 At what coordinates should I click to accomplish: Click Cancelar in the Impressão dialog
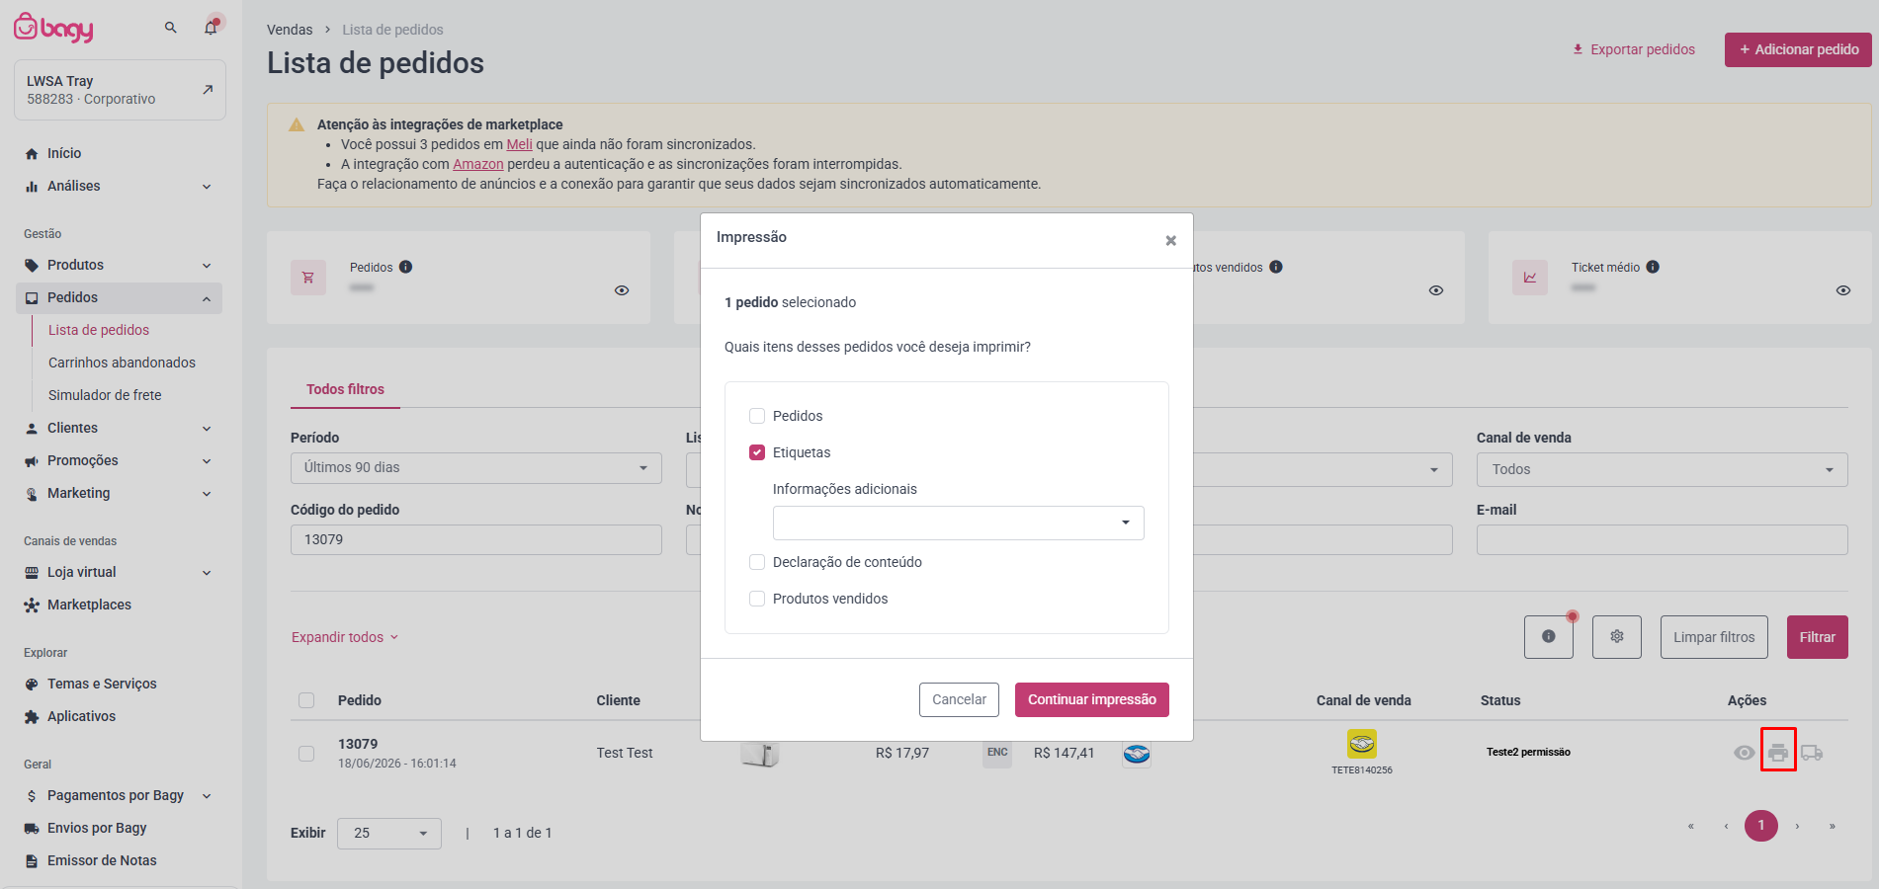959,699
